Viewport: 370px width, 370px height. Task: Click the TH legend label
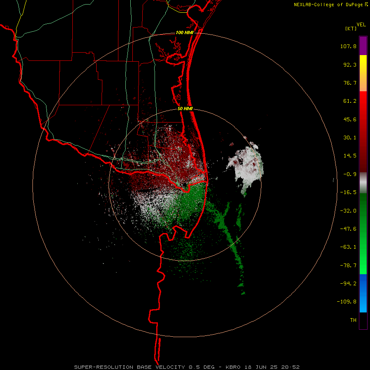coord(353,320)
